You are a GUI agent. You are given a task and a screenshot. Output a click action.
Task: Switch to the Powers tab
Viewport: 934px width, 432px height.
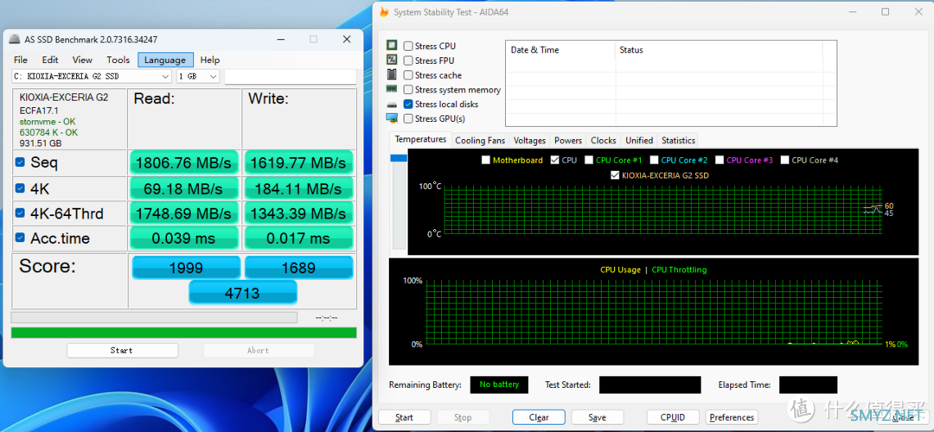tap(568, 141)
